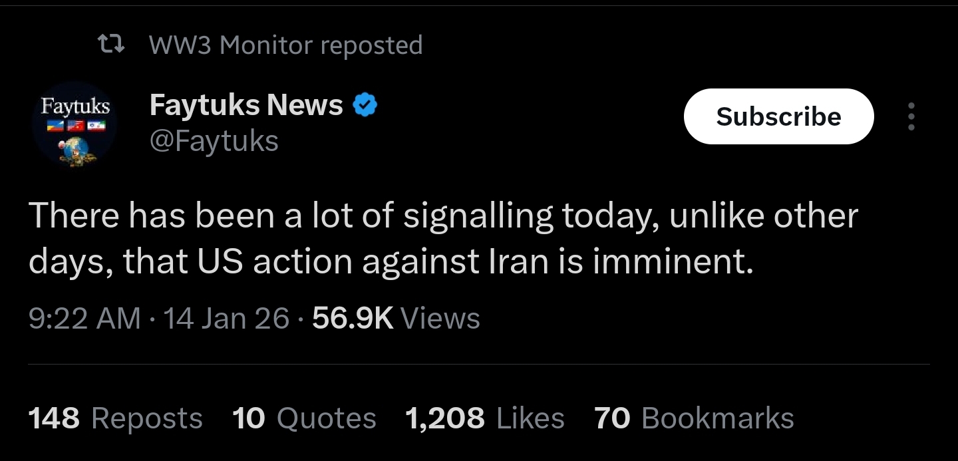
Task: Click the 70 Bookmarks count
Action: pos(695,418)
